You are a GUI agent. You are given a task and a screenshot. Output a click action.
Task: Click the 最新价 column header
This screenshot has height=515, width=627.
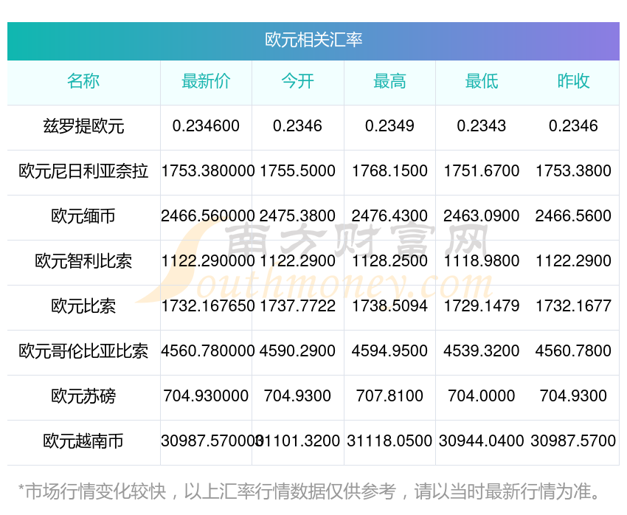(x=206, y=81)
